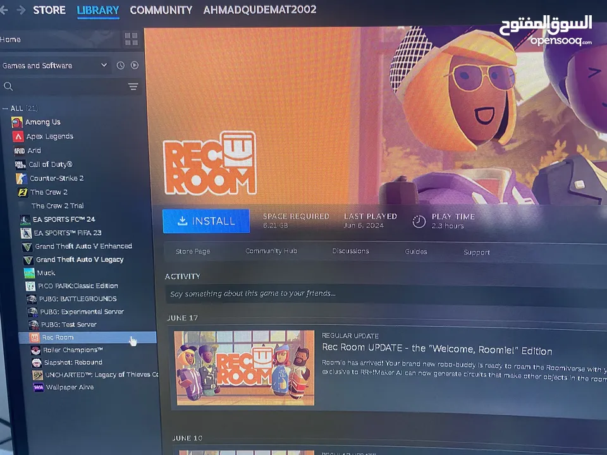Screen dimensions: 607x455
Task: Open the advanced filter settings icon
Action: [x=133, y=87]
